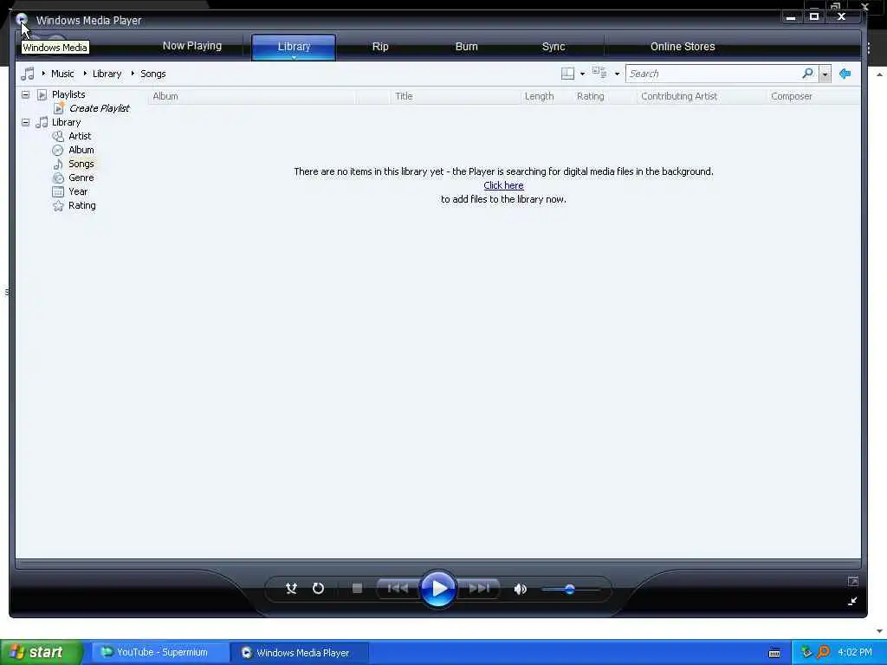The image size is (887, 665).
Task: Select the Library tree node
Action: 66,122
